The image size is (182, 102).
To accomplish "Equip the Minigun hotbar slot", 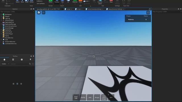I will 97,97.
